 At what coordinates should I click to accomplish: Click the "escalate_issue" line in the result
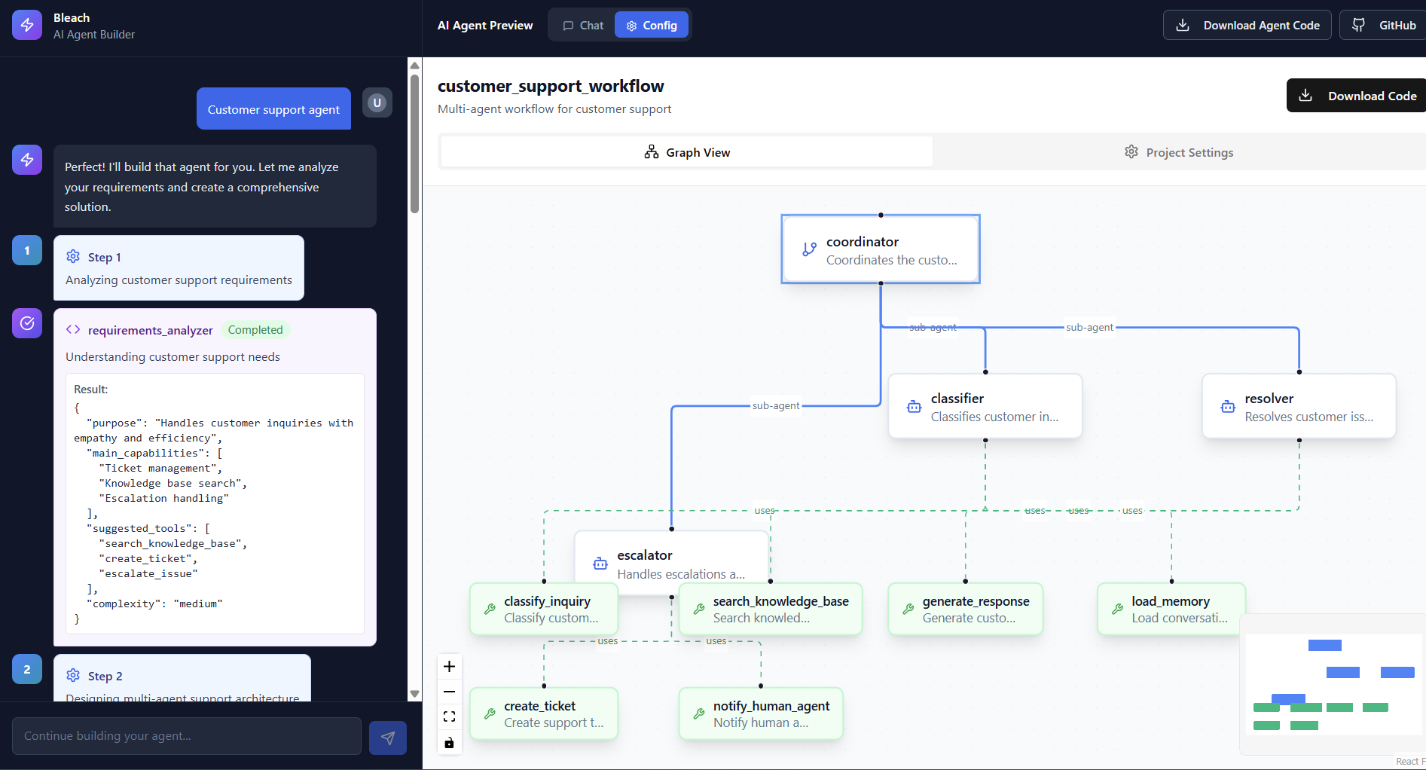coord(148,573)
